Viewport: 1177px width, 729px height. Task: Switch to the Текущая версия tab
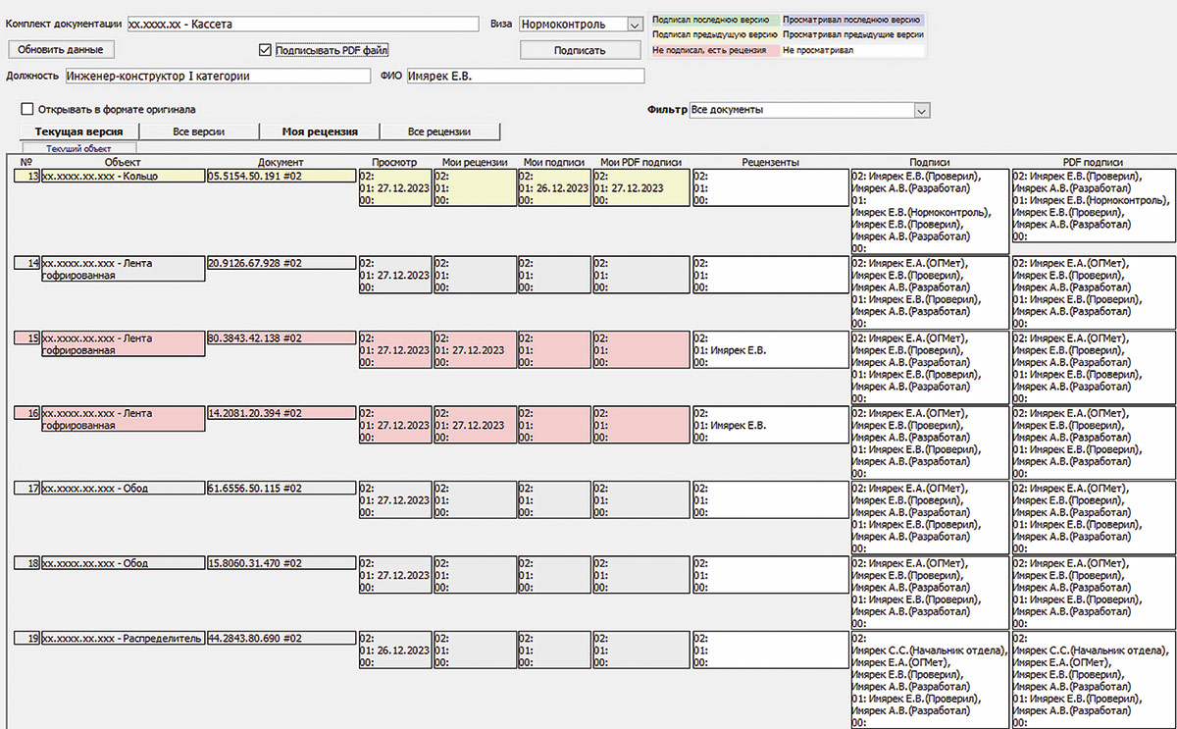point(78,131)
